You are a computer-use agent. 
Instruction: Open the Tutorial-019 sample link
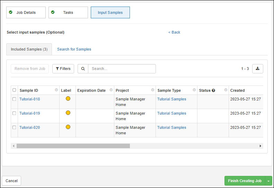30,113
